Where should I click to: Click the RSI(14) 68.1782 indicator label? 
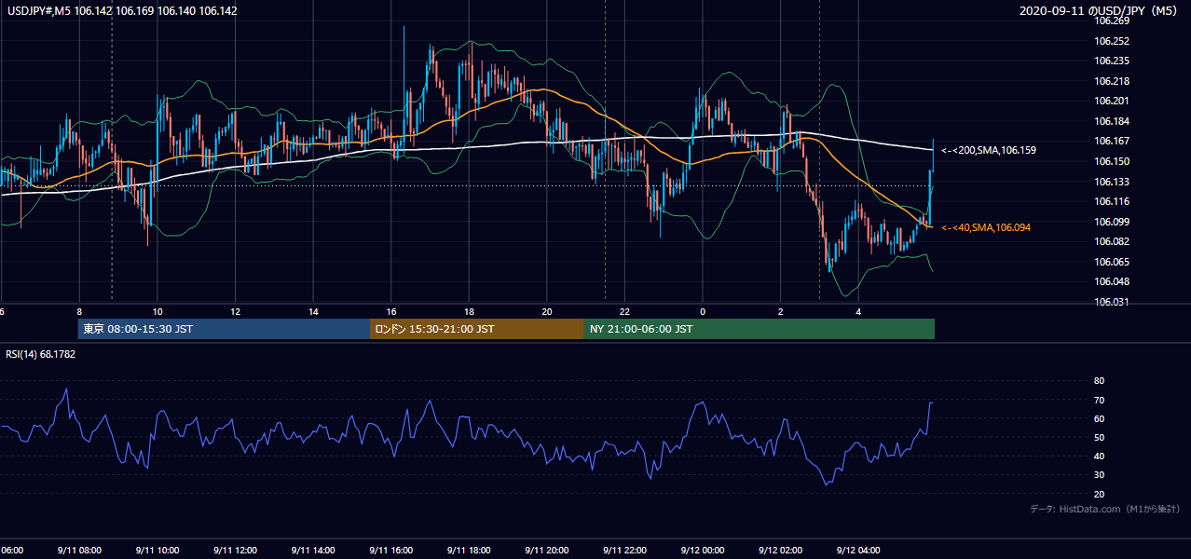(x=41, y=354)
